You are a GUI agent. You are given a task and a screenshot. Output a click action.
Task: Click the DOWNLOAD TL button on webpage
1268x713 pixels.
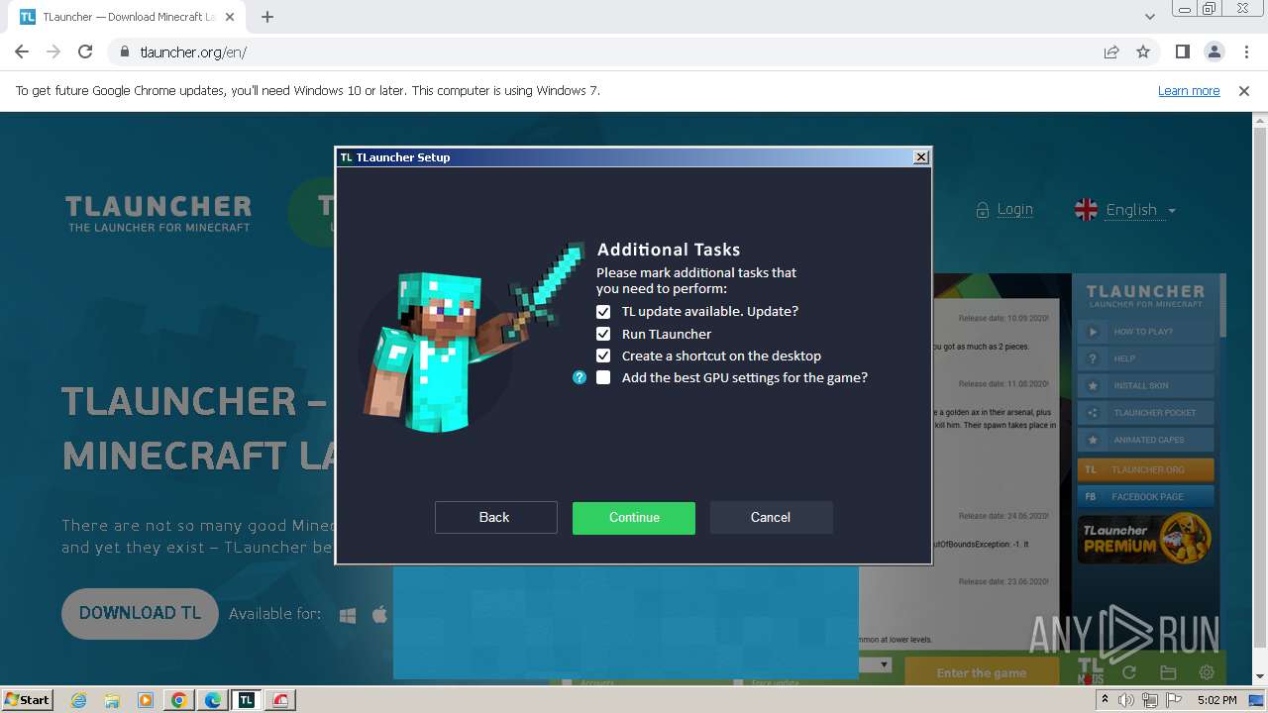tap(140, 613)
